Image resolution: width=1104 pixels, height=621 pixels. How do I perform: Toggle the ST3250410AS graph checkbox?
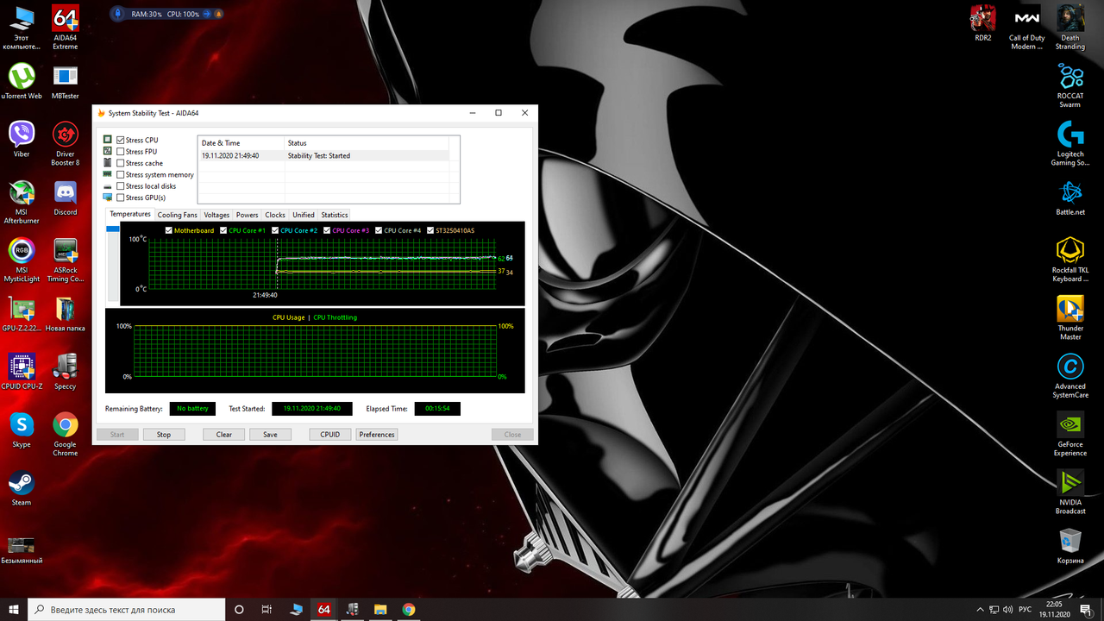click(430, 230)
